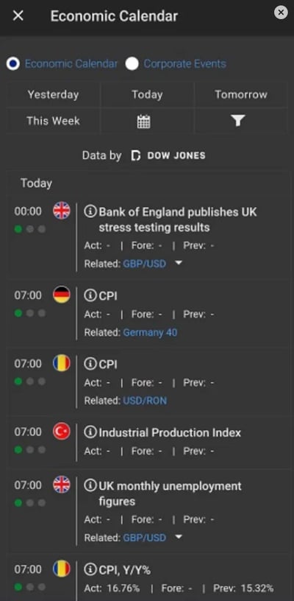Click info icon beside Industrial Production Index
Viewport: 294px width, 601px height.
[x=90, y=432]
